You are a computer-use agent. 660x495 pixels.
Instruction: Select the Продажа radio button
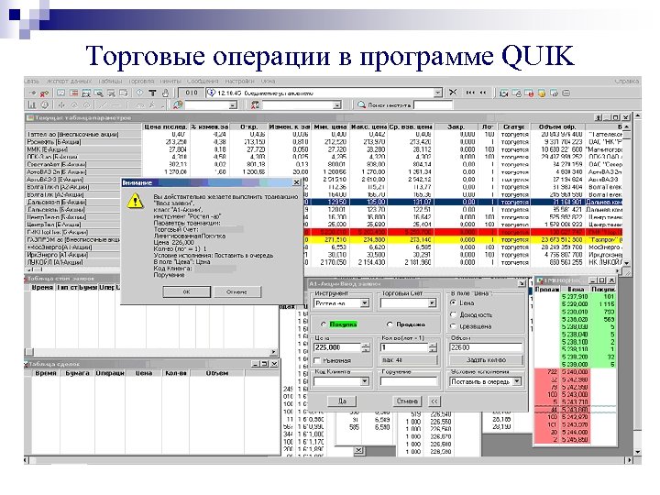[390, 324]
